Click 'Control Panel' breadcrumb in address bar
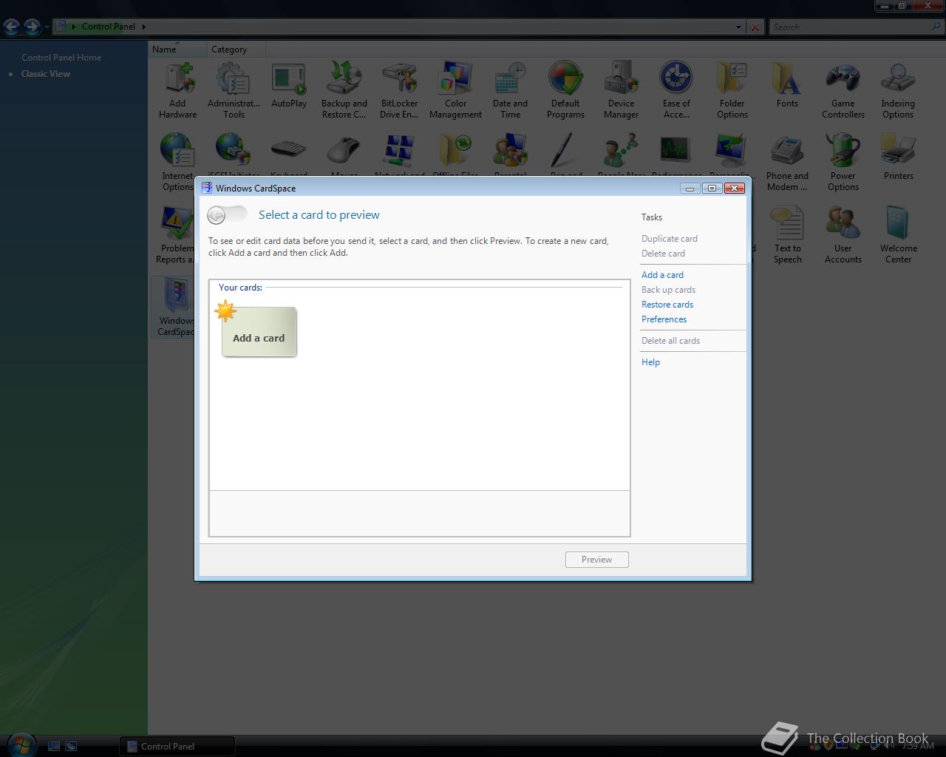This screenshot has height=757, width=946. point(109,27)
